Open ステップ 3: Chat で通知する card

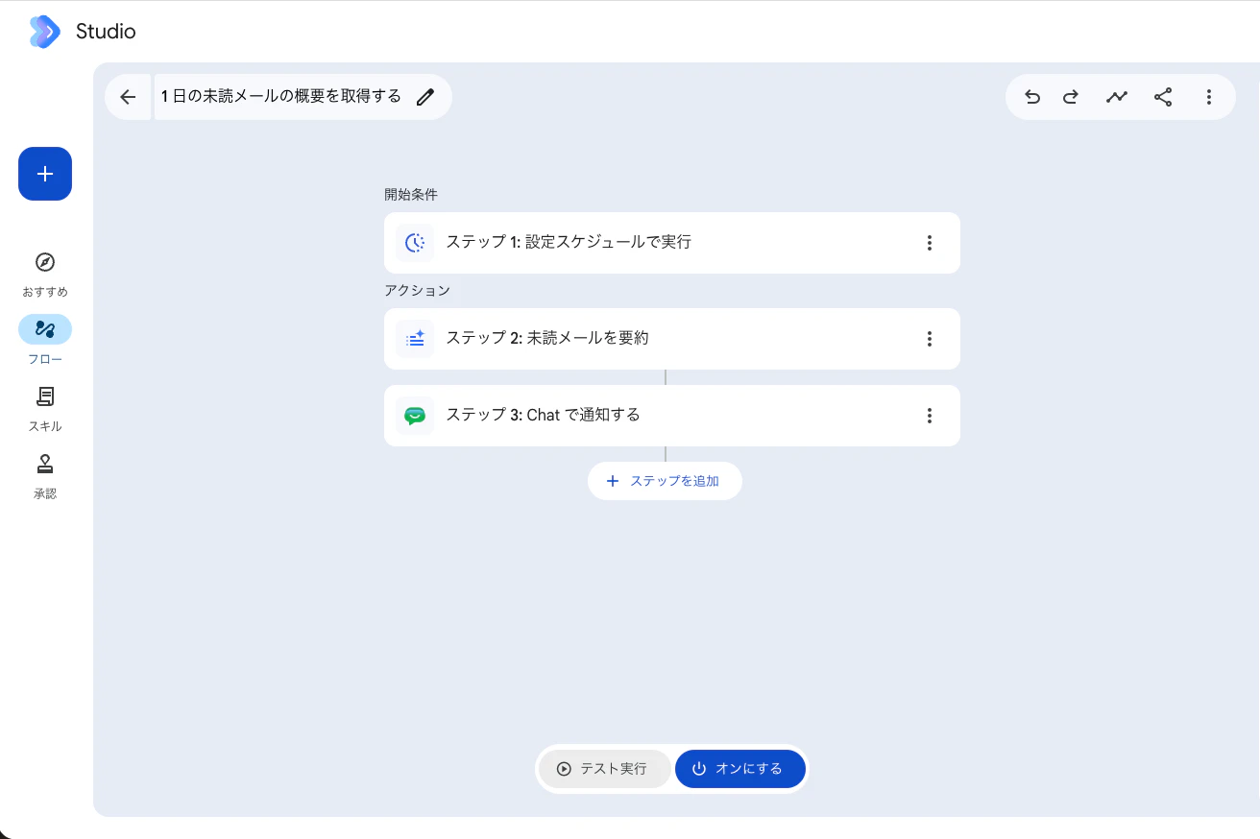[672, 416]
